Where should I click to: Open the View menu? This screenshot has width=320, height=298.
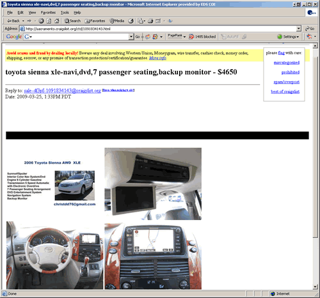tap(32, 13)
